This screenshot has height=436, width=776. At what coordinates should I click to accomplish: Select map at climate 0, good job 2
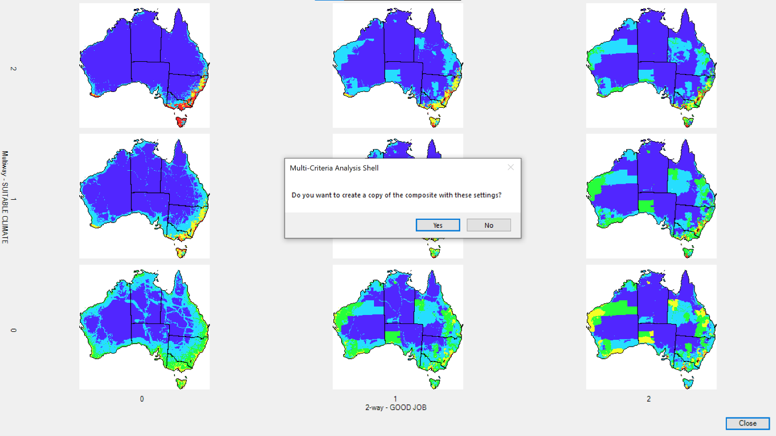click(651, 327)
